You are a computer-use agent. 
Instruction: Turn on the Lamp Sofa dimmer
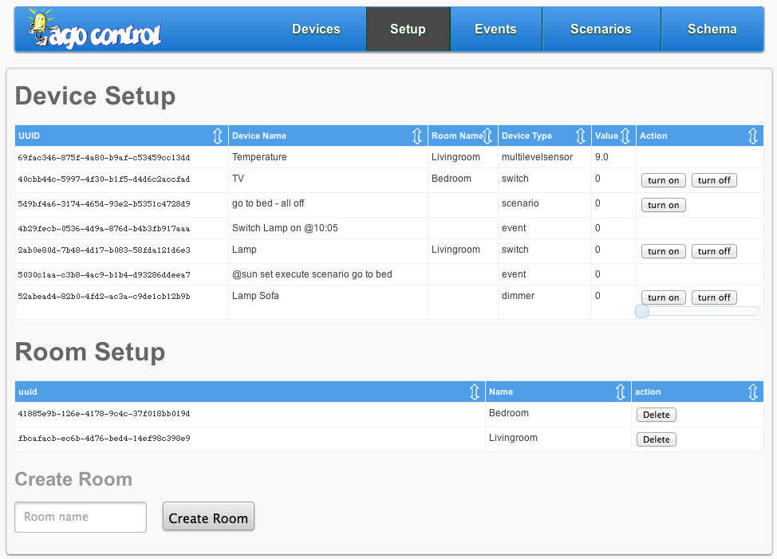tap(664, 297)
